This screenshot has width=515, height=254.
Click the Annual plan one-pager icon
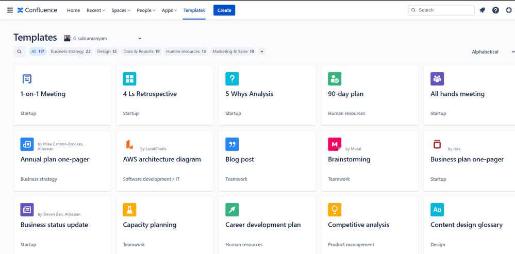pos(27,144)
